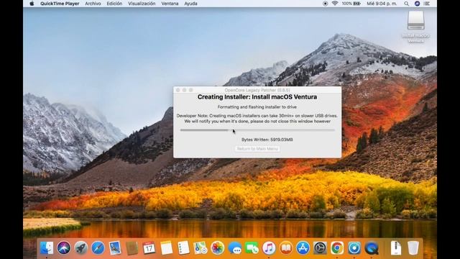Open Mail stamp icon in dock
The height and width of the screenshot is (259, 460).
click(x=115, y=248)
